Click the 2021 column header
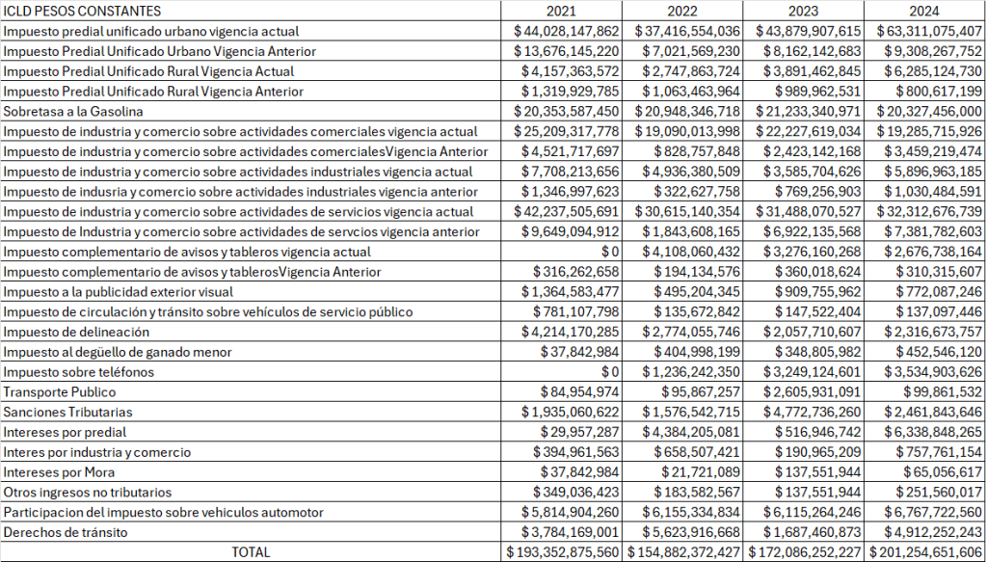987x562 pixels. click(561, 11)
